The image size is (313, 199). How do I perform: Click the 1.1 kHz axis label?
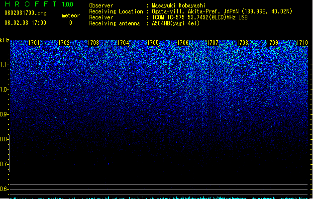(x=4, y=65)
